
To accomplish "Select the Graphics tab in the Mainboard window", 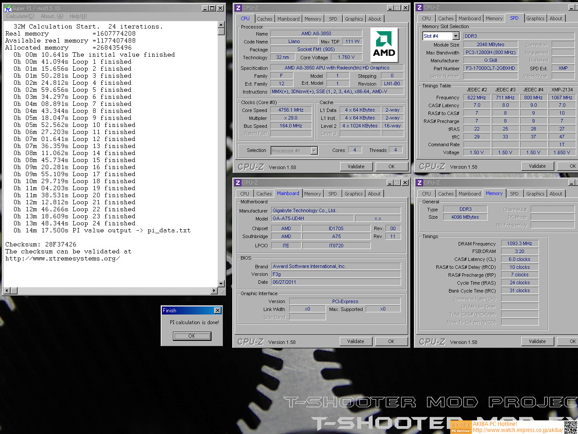I will pyautogui.click(x=354, y=194).
